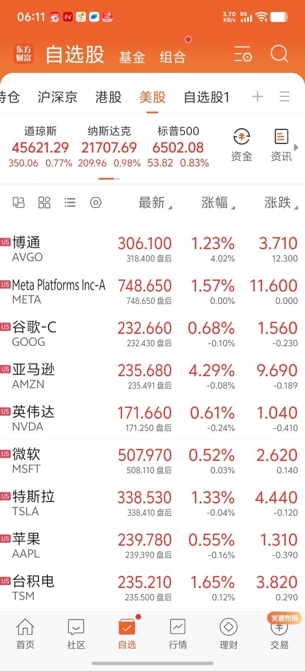The height and width of the screenshot is (671, 305).
Task: Open the 基金 funds section link
Action: click(132, 57)
